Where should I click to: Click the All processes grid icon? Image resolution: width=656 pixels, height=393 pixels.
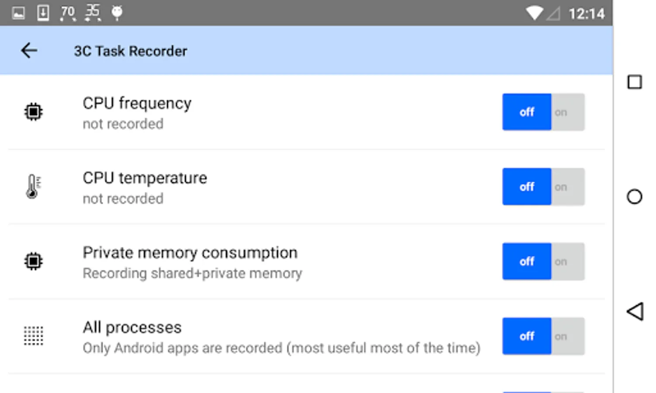point(33,336)
